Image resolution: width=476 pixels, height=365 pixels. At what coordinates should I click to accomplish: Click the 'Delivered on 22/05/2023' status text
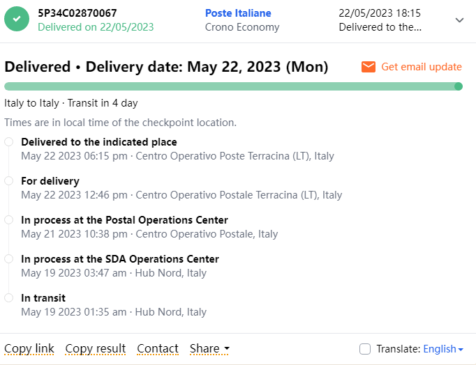pyautogui.click(x=96, y=27)
